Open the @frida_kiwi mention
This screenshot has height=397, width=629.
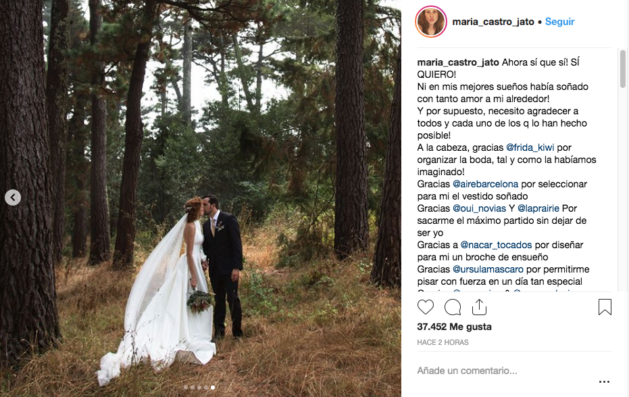pyautogui.click(x=530, y=147)
